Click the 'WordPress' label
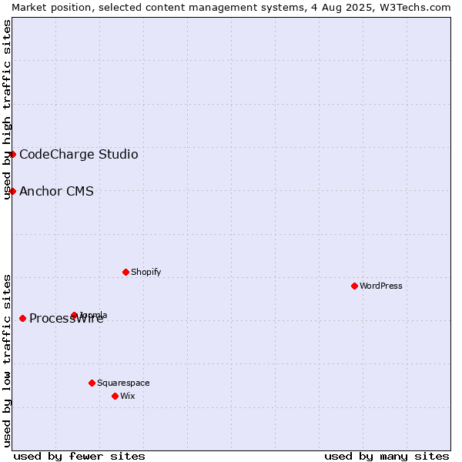The height and width of the screenshot is (462, 462). [x=380, y=286]
